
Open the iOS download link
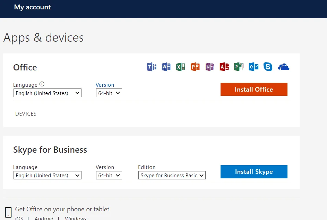(x=19, y=218)
